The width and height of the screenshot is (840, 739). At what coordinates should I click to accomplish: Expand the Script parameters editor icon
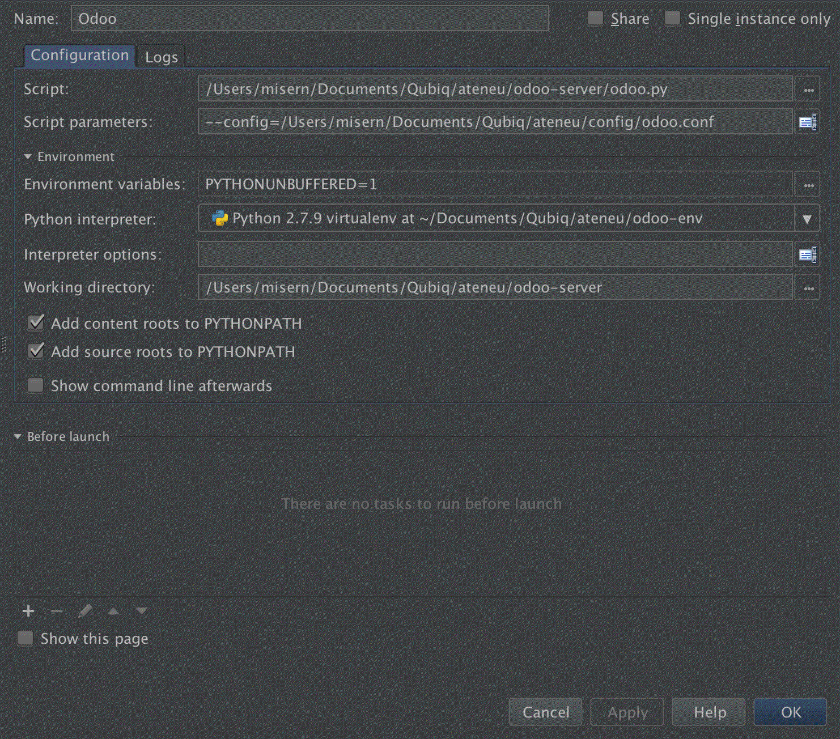[808, 122]
